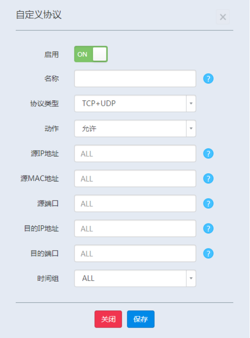This screenshot has width=250, height=338.
Task: Click the 目的端口 input box
Action: point(135,253)
